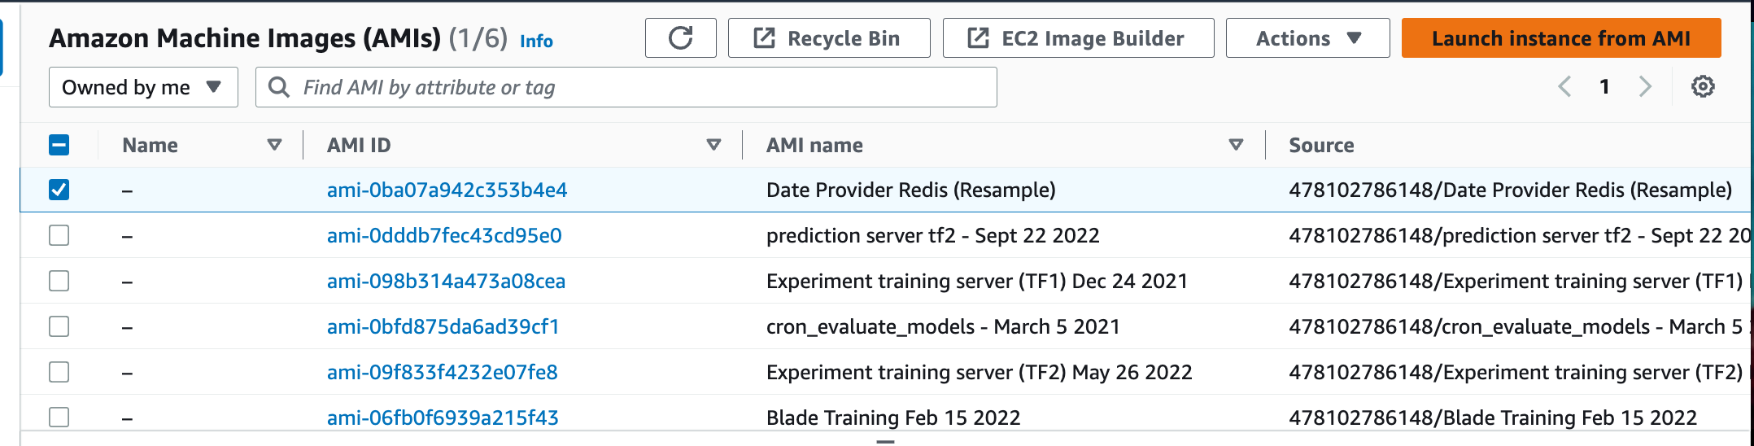Select Blade Training Feb 15 2022 checkbox

pos(59,417)
